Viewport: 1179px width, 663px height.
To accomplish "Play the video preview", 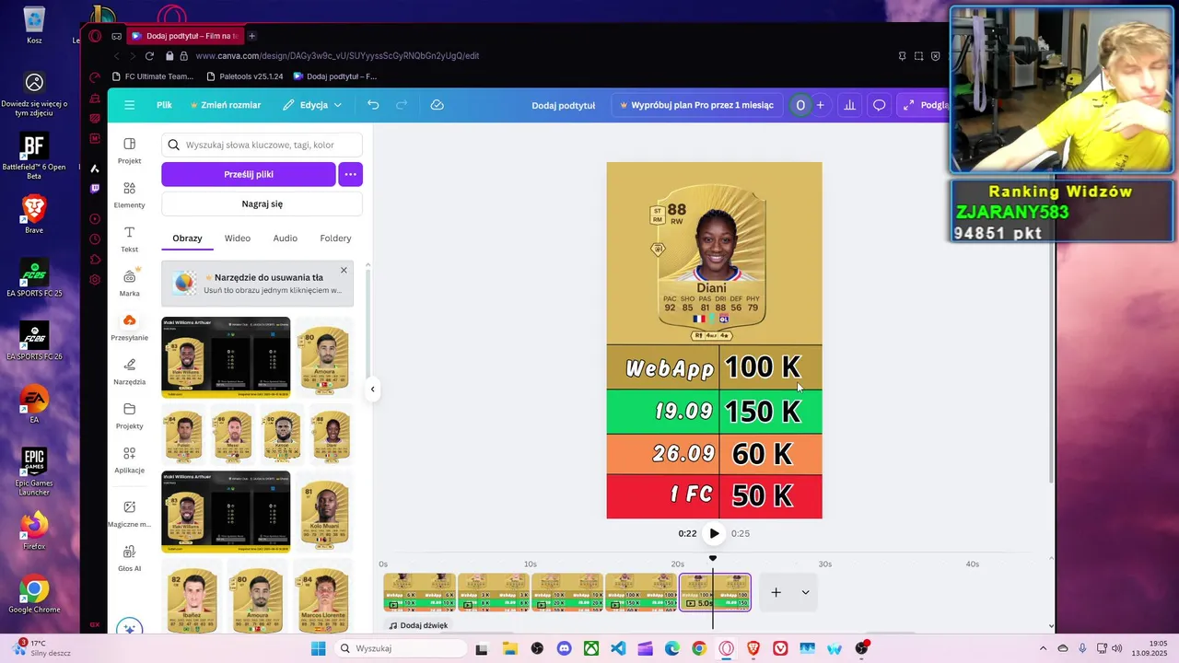I will pos(714,533).
